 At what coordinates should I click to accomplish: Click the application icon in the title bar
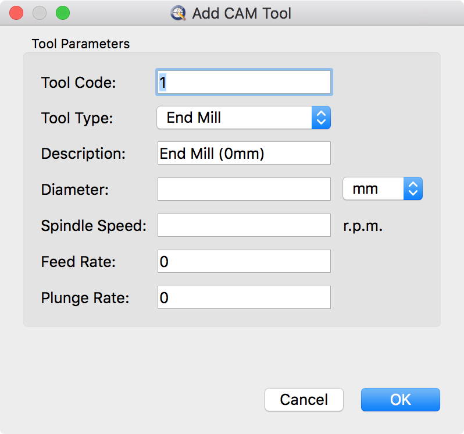(x=179, y=13)
